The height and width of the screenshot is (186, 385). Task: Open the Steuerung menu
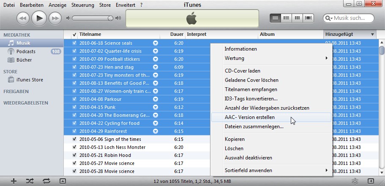tap(83, 5)
